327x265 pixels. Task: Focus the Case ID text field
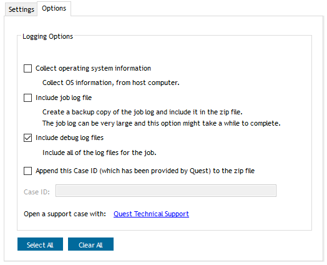click(x=166, y=191)
